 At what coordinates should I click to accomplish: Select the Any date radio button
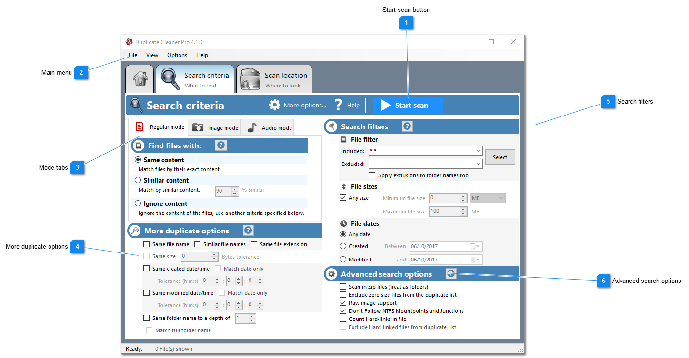343,234
